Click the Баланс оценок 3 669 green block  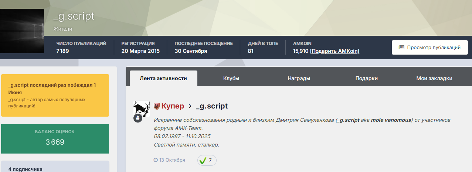[55, 139]
